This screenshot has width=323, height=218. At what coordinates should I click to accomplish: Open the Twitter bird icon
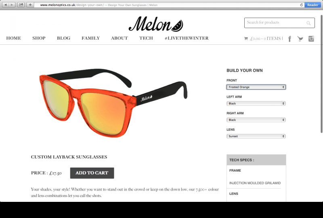pyautogui.click(x=300, y=39)
